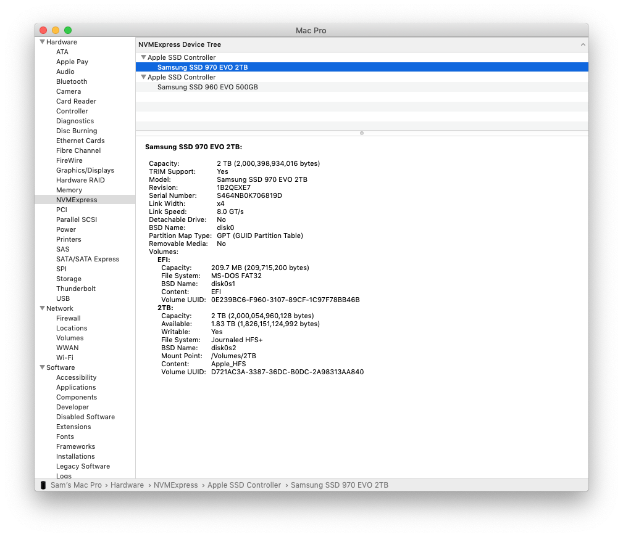The image size is (623, 537).
Task: Open Disc Burning in the sidebar
Action: click(x=77, y=131)
